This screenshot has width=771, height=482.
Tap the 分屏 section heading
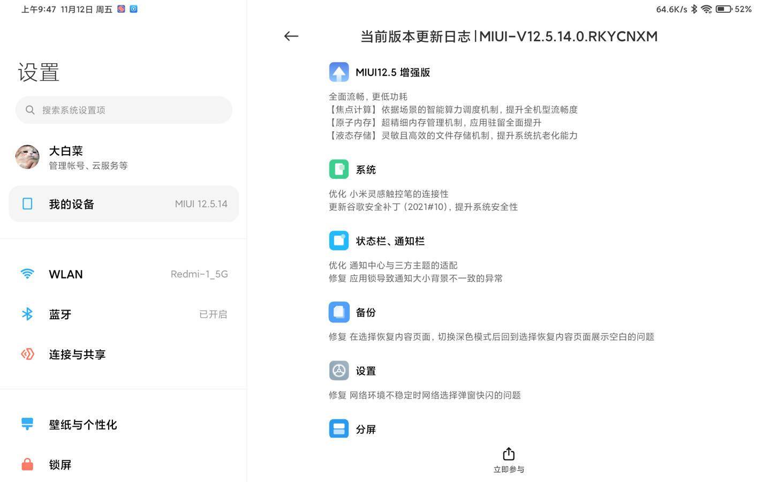366,429
